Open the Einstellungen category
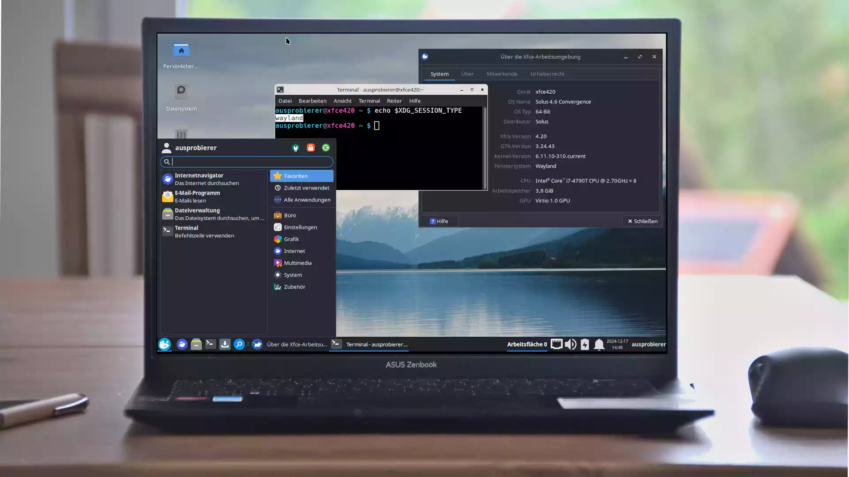This screenshot has height=477, width=849. [x=302, y=227]
